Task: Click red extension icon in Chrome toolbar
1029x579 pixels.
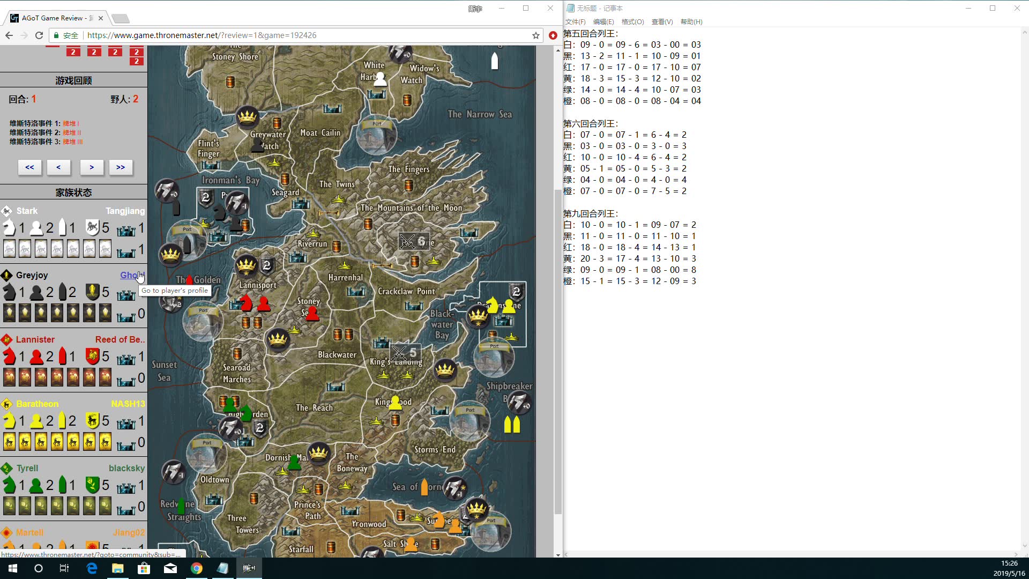Action: pyautogui.click(x=553, y=35)
